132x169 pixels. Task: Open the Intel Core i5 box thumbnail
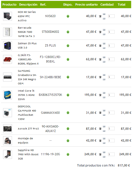pos(8,95)
